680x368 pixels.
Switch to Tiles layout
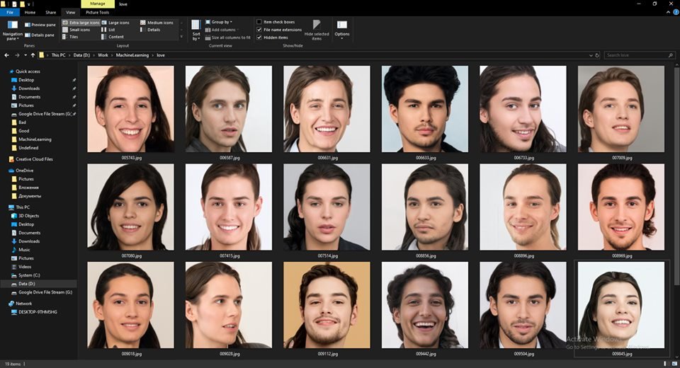tap(71, 37)
